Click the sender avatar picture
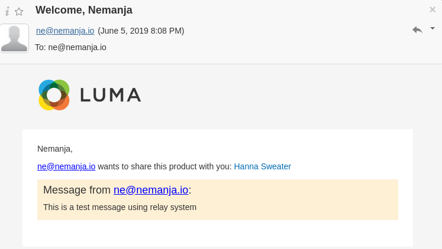The height and width of the screenshot is (249, 442). (14, 38)
